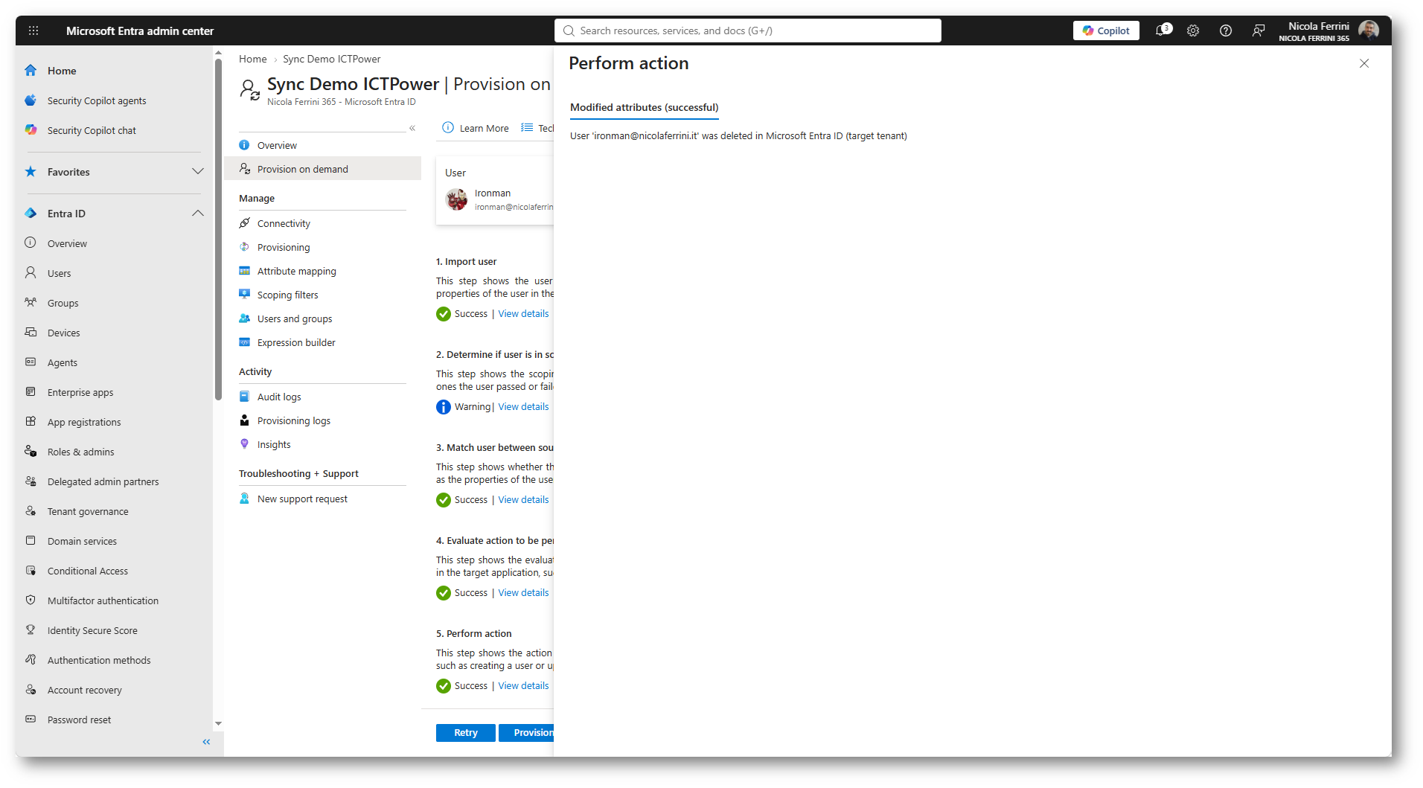Open Delegated admin partners item
This screenshot has height=788, width=1423.
coord(103,481)
